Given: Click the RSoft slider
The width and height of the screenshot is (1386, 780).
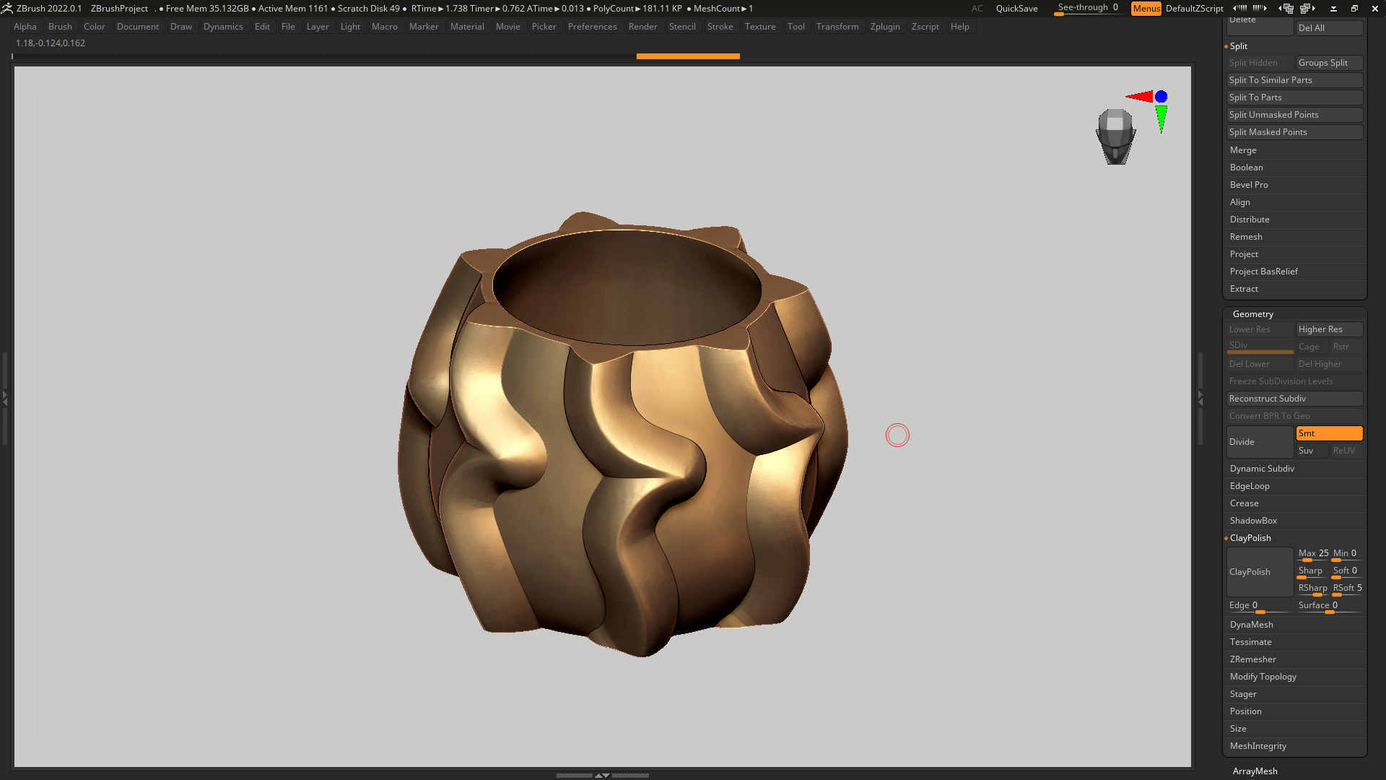Looking at the screenshot, I should [x=1347, y=589].
